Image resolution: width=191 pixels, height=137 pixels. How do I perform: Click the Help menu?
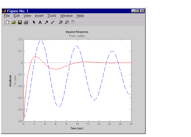[80, 16]
